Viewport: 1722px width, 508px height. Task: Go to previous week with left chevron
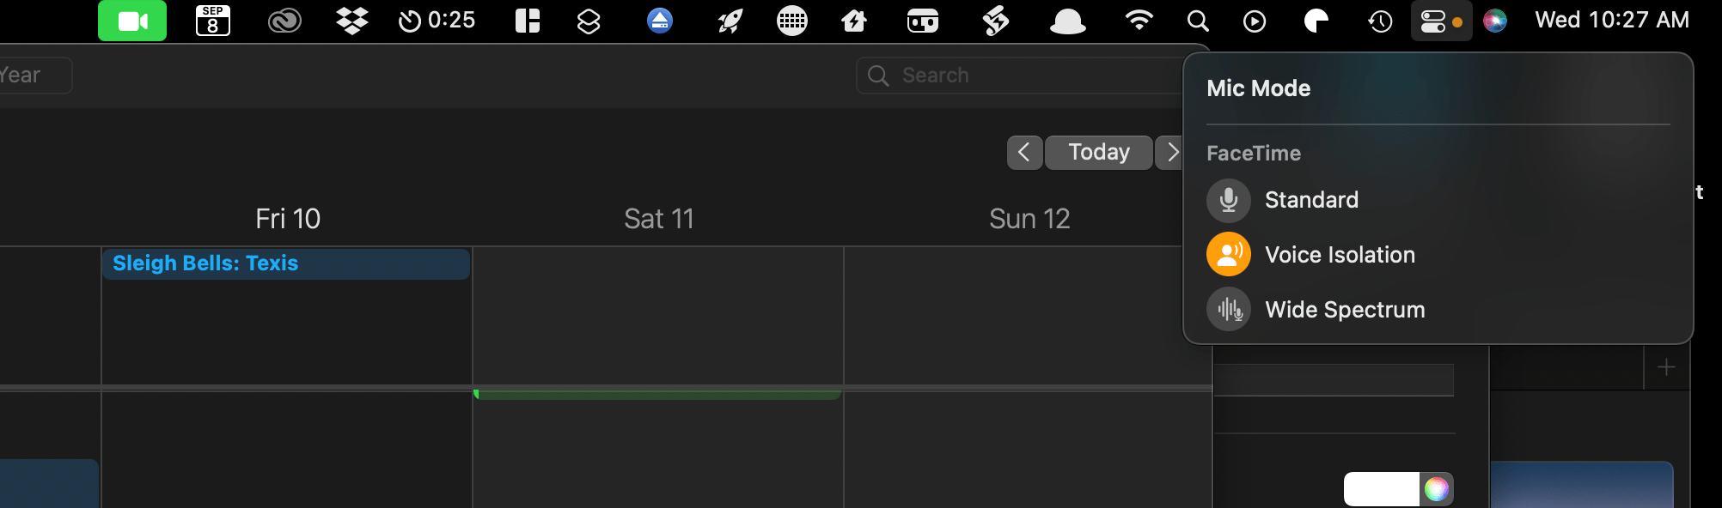pyautogui.click(x=1024, y=153)
